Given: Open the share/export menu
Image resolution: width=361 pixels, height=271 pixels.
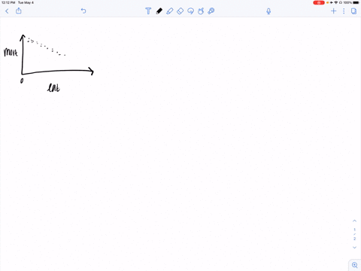Looking at the screenshot, I should (x=19, y=11).
